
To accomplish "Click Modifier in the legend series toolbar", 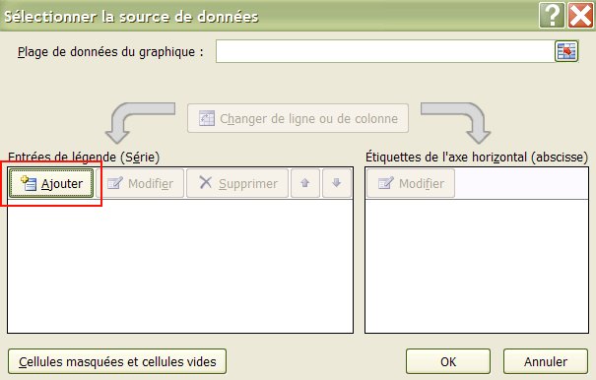I will coord(140,183).
